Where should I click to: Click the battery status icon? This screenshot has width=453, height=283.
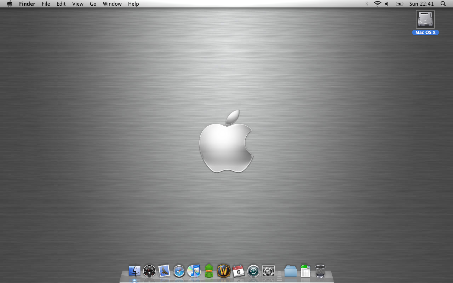click(x=400, y=4)
